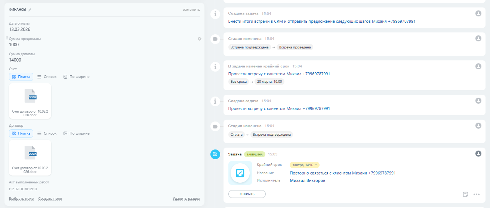Click Выбрать поле to choose a field
Image resolution: width=490 pixels, height=208 pixels.
click(21, 199)
